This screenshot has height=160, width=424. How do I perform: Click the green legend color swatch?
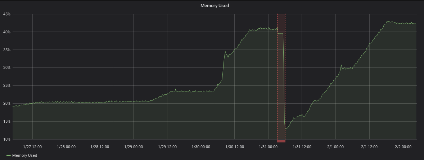pos(9,156)
